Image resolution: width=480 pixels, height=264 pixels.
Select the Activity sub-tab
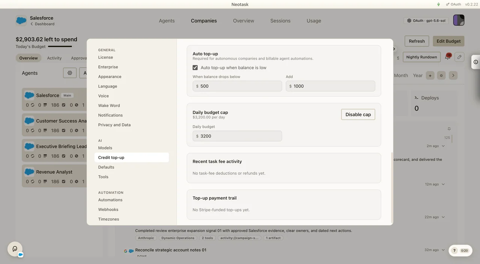tap(54, 58)
